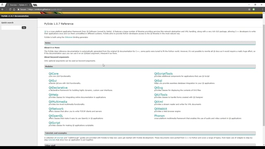Go back using the browser back arrow

click(x=2, y=10)
